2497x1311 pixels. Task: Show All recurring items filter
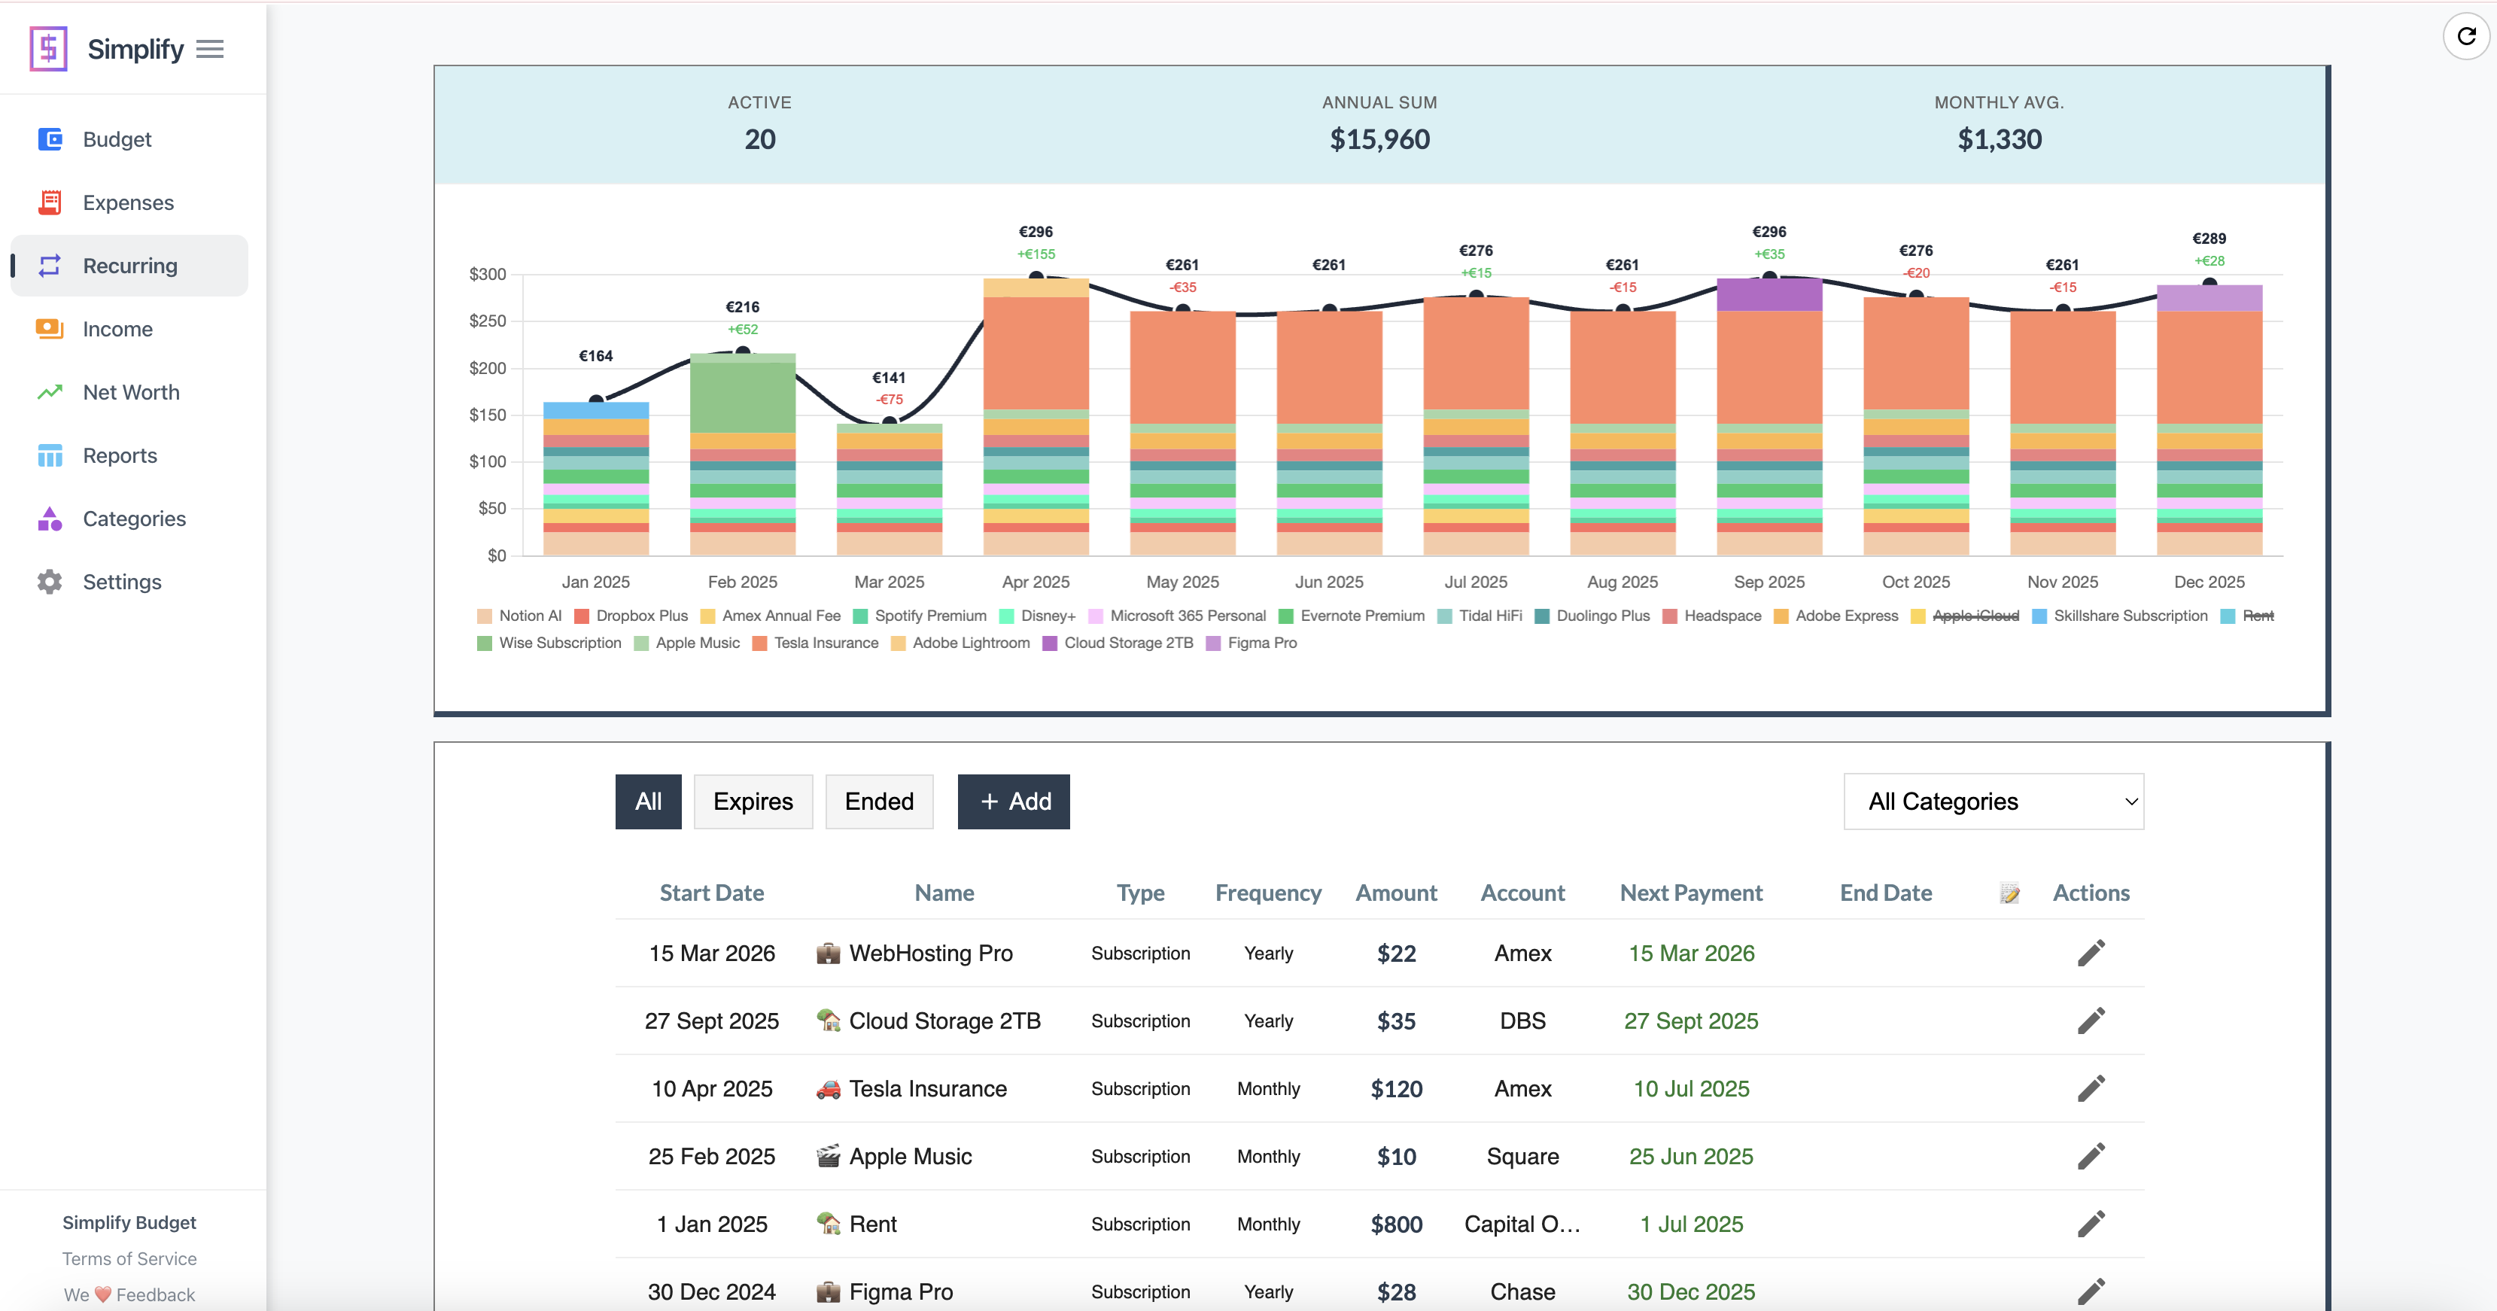pos(649,802)
